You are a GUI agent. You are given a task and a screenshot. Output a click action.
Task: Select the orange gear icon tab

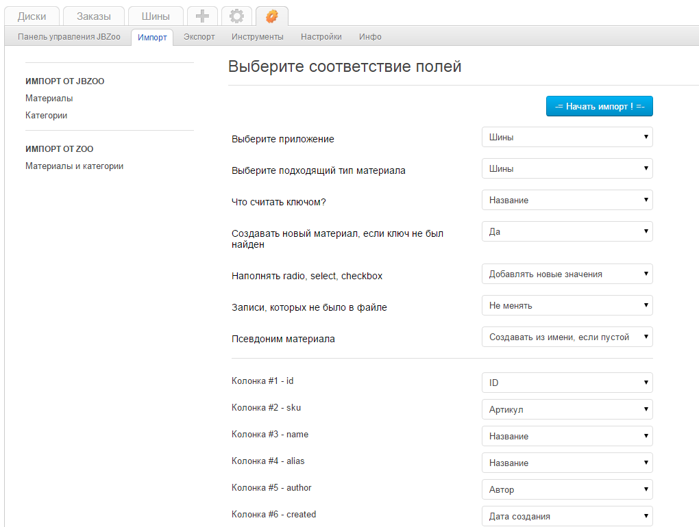[272, 16]
